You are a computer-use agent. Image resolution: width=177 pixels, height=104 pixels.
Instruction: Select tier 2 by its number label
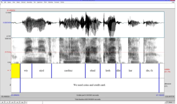click(10, 85)
